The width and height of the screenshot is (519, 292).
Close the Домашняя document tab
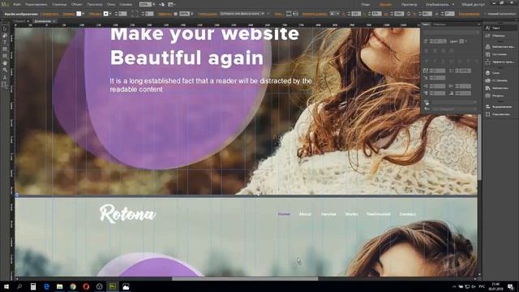[x=54, y=21]
